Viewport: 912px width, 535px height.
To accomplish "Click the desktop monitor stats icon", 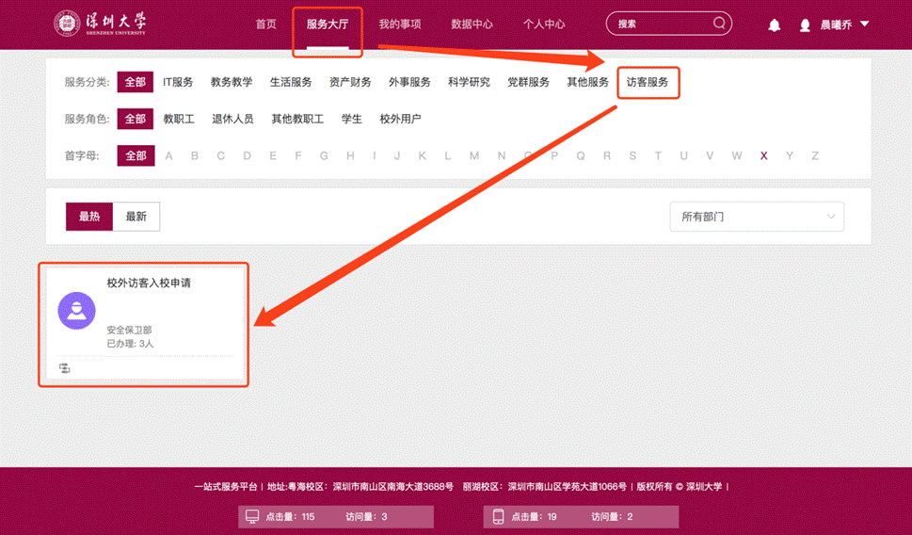I will (251, 516).
